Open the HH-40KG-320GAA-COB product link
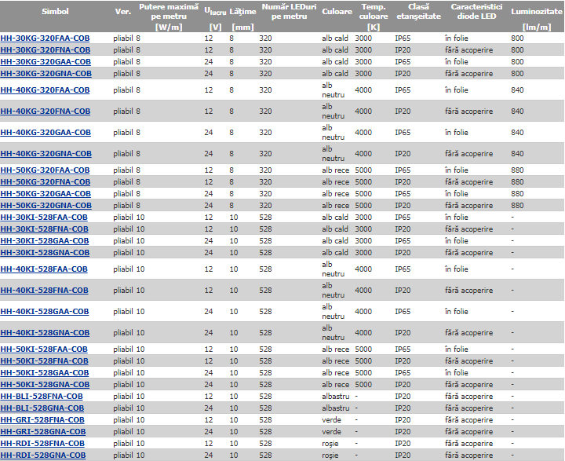Image resolution: width=565 pixels, height=461 pixels. pos(46,133)
